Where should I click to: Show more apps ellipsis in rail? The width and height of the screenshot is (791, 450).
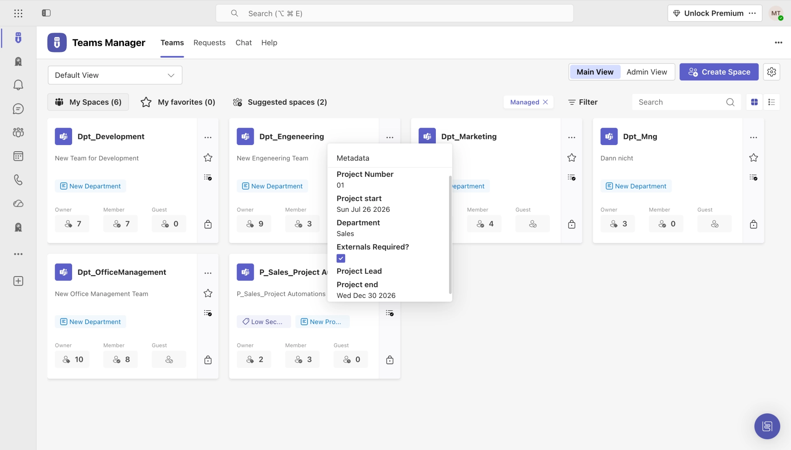point(18,254)
